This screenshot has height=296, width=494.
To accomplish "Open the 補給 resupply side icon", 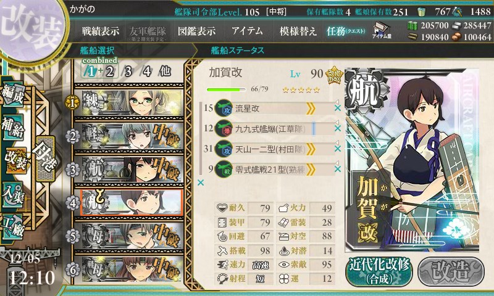I will click(x=12, y=127).
